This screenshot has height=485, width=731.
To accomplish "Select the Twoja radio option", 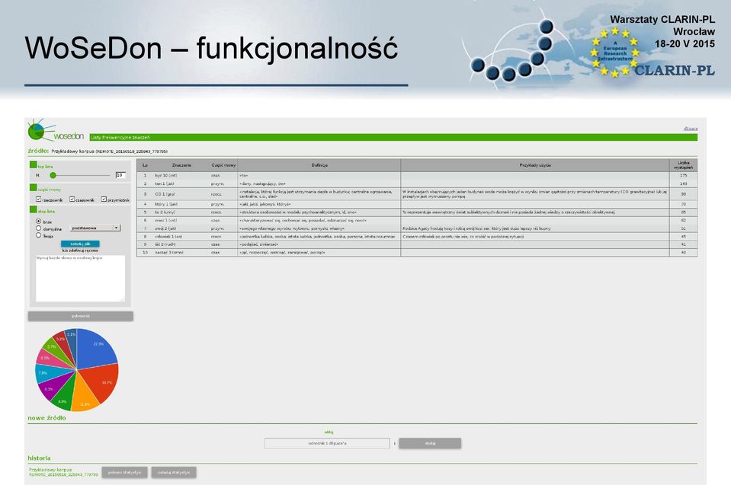I will click(39, 235).
